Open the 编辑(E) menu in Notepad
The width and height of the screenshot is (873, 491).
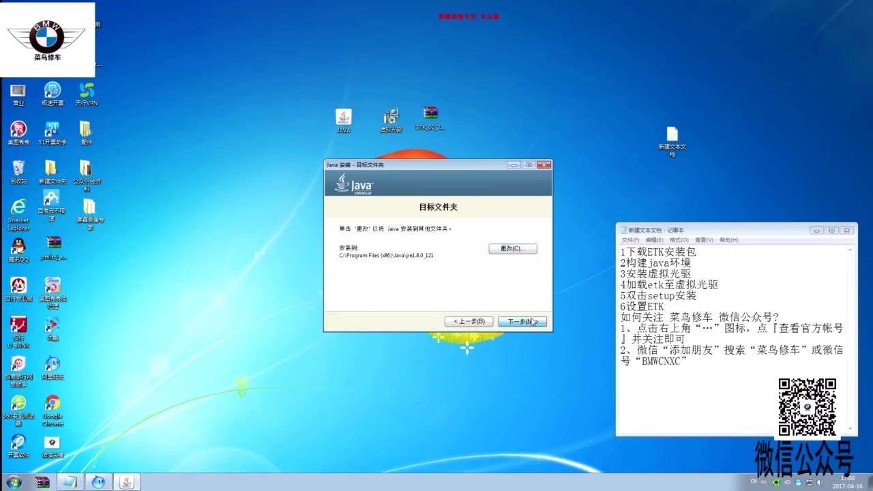click(x=654, y=240)
